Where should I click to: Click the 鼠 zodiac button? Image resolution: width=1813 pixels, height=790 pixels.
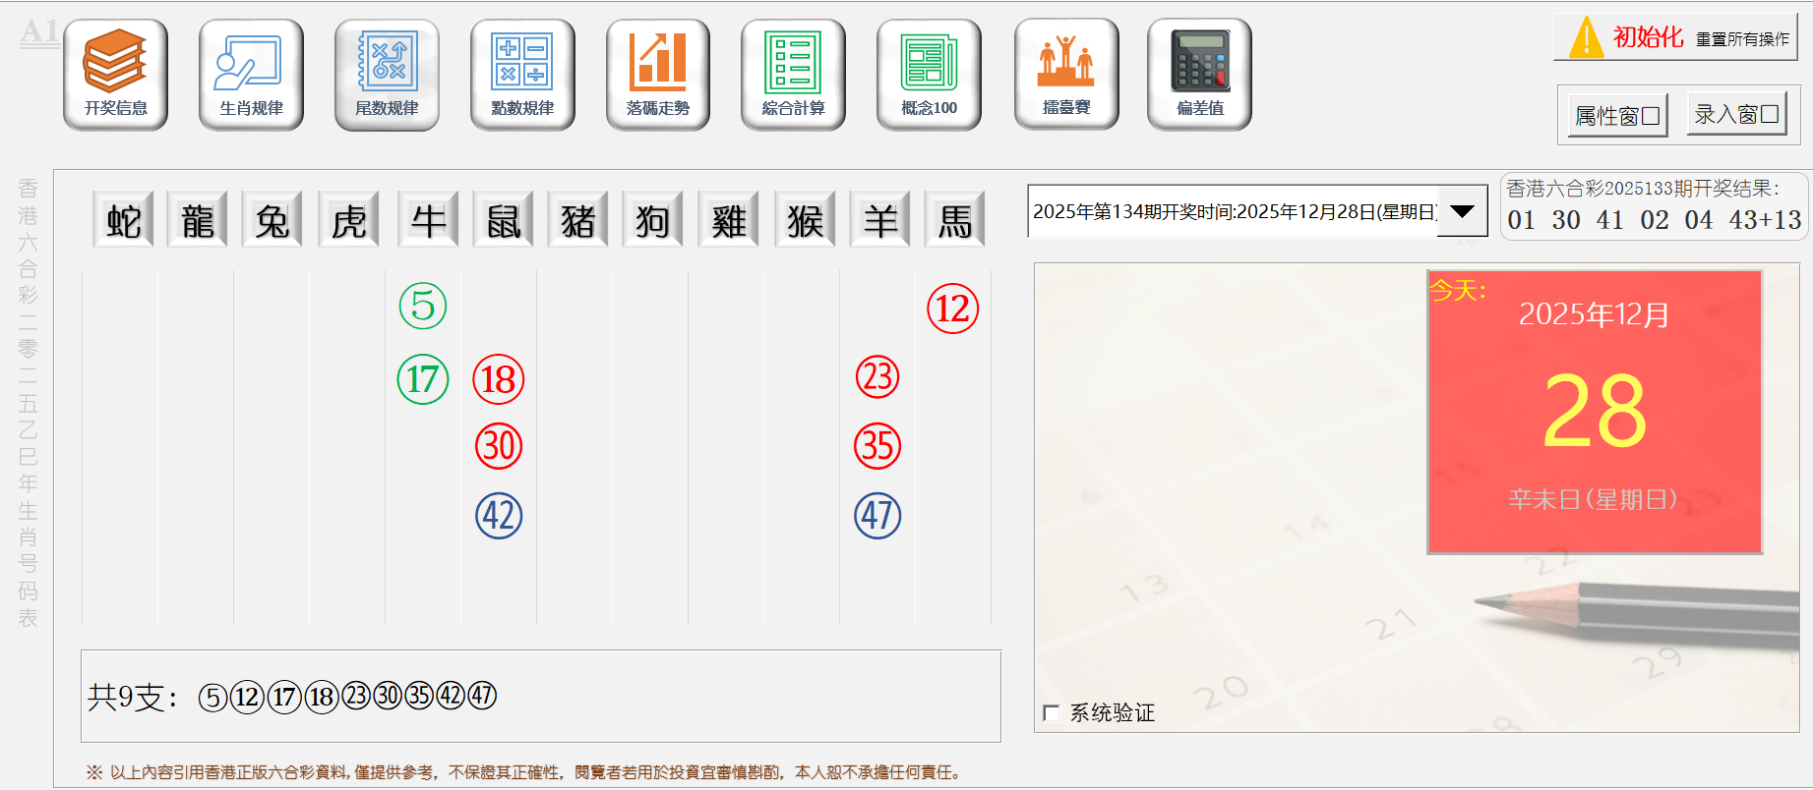[503, 220]
